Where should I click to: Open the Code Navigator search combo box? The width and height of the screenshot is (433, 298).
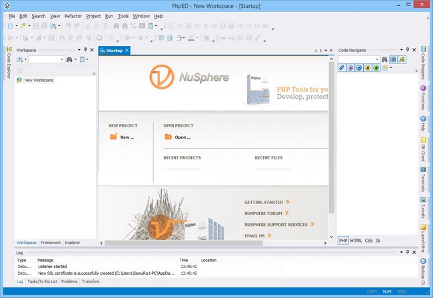coord(358,59)
